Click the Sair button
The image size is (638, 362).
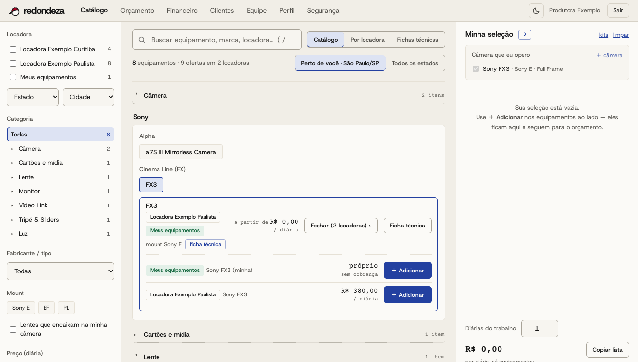point(618,11)
